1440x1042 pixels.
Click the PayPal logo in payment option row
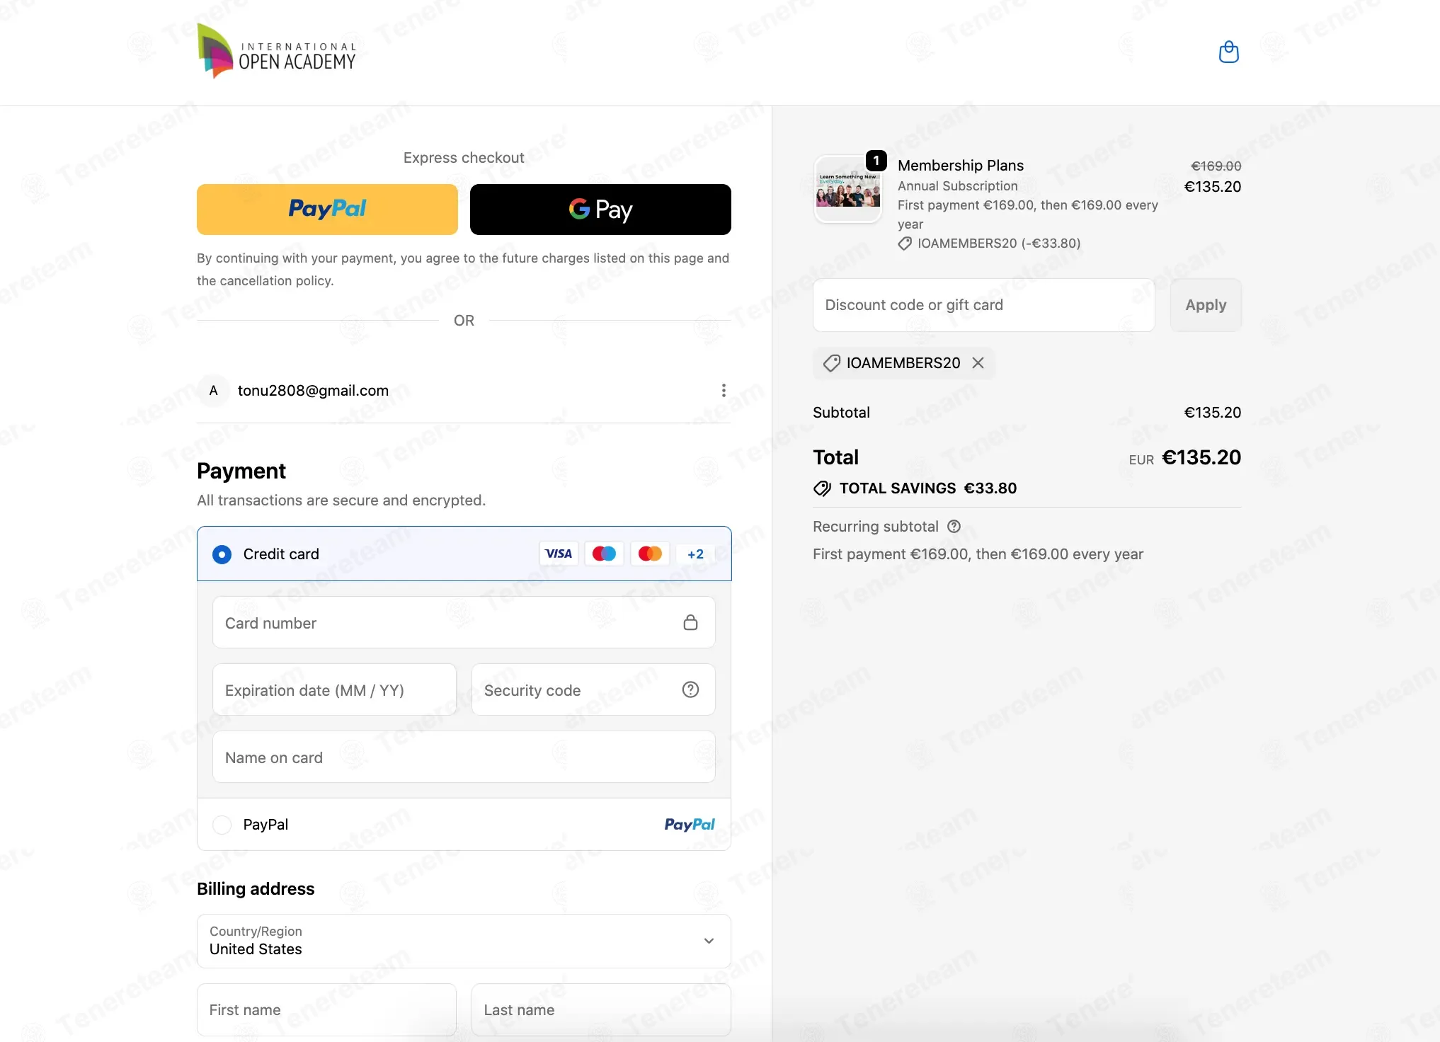coord(690,824)
